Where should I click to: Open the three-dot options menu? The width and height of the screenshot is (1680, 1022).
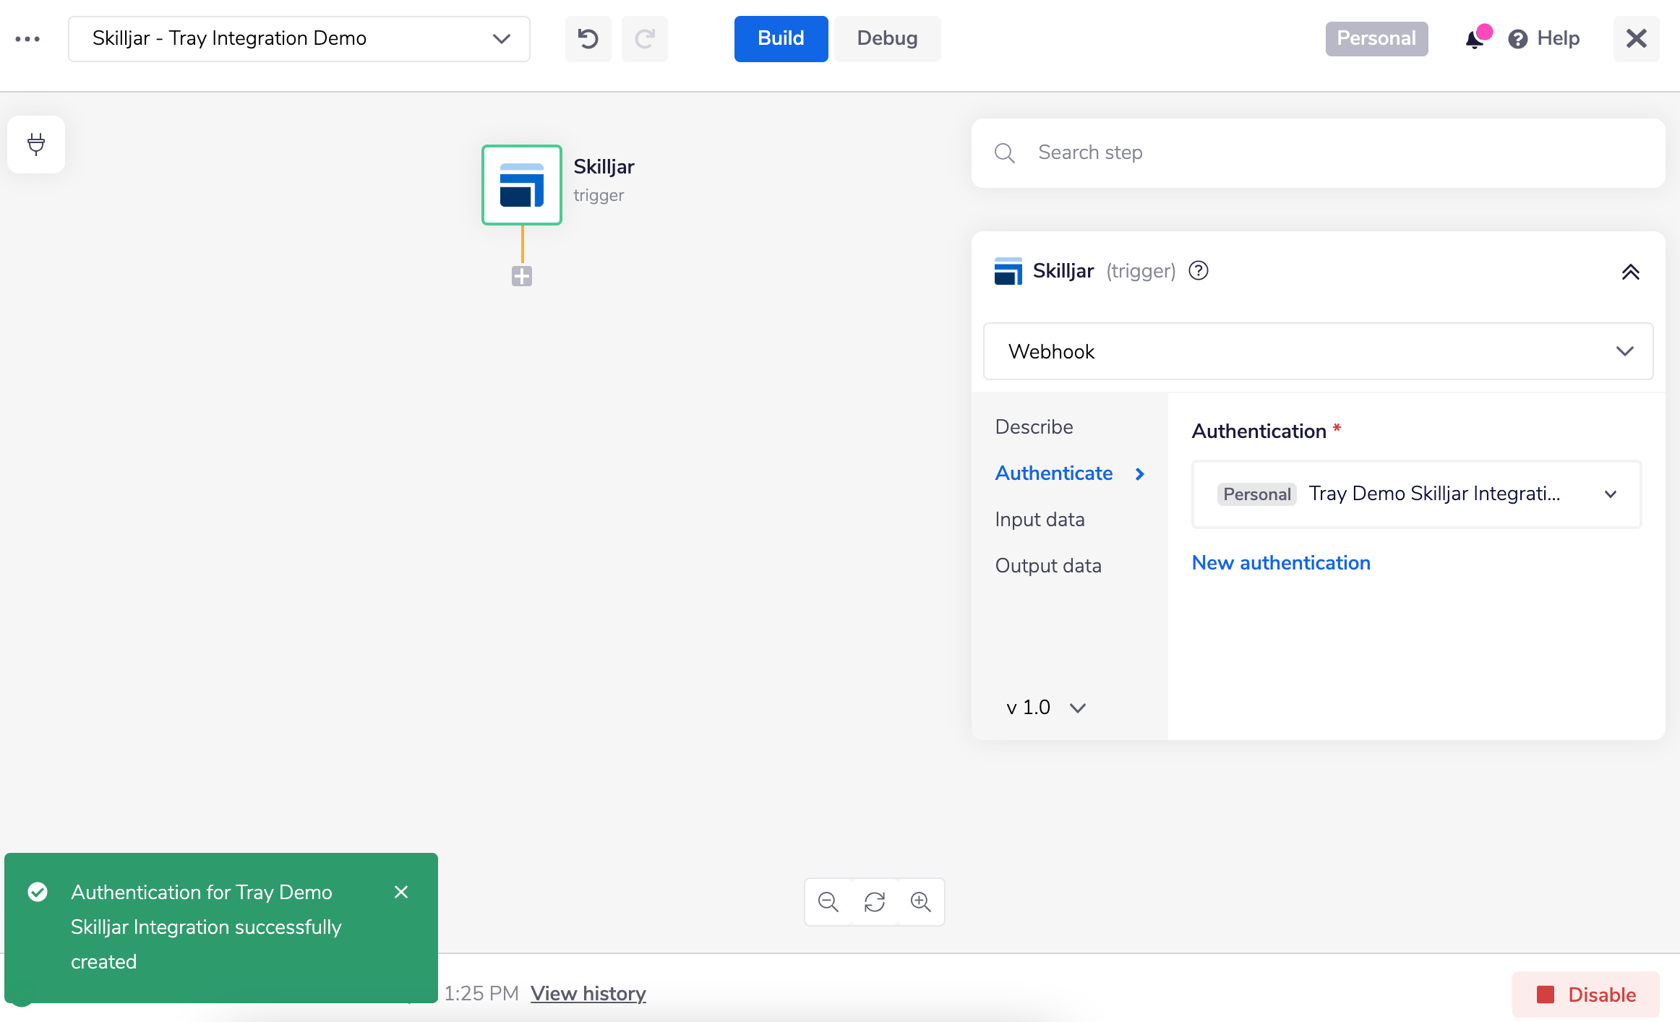pos(27,39)
